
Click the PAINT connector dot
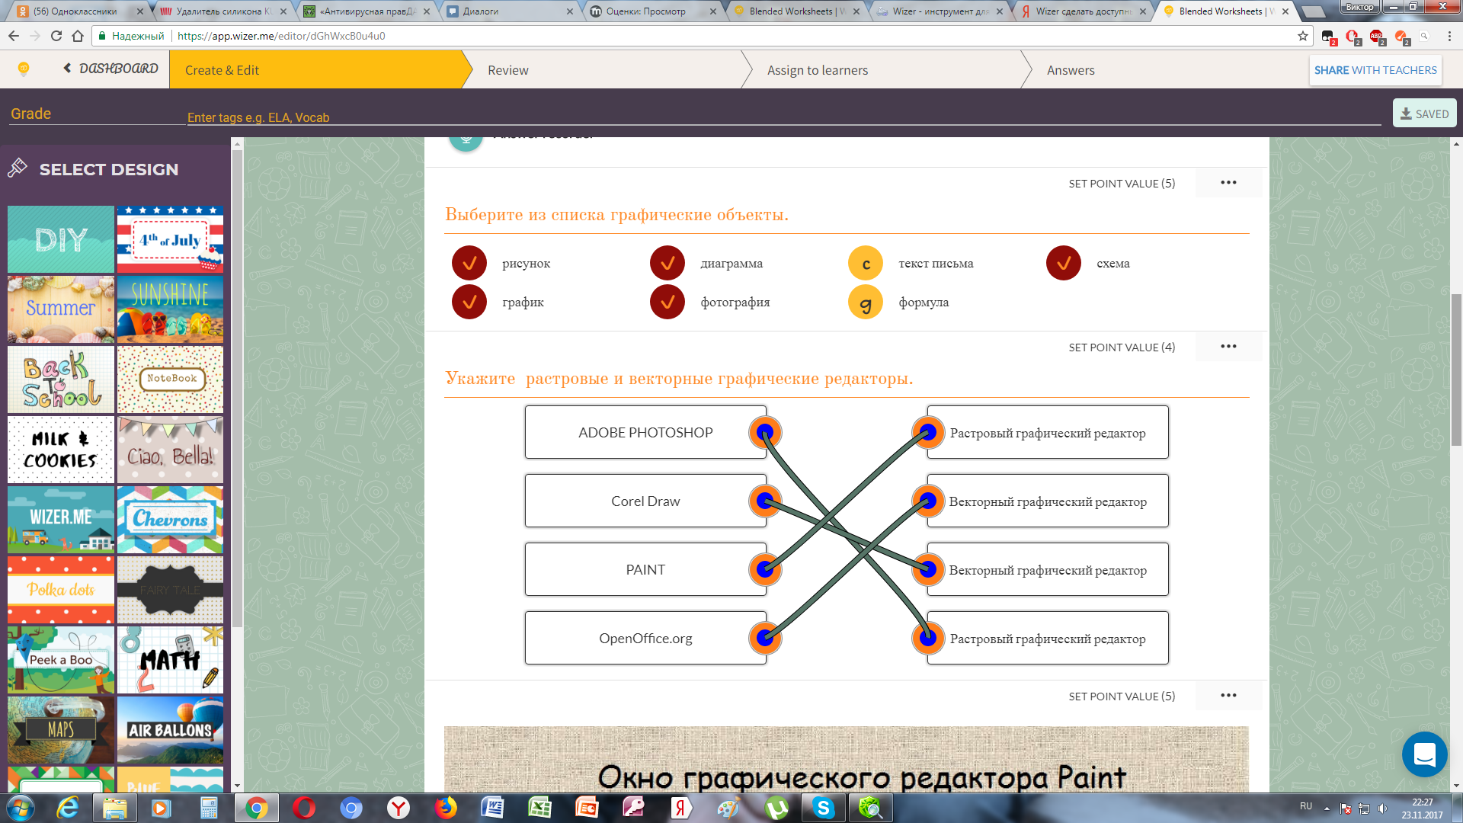point(765,570)
